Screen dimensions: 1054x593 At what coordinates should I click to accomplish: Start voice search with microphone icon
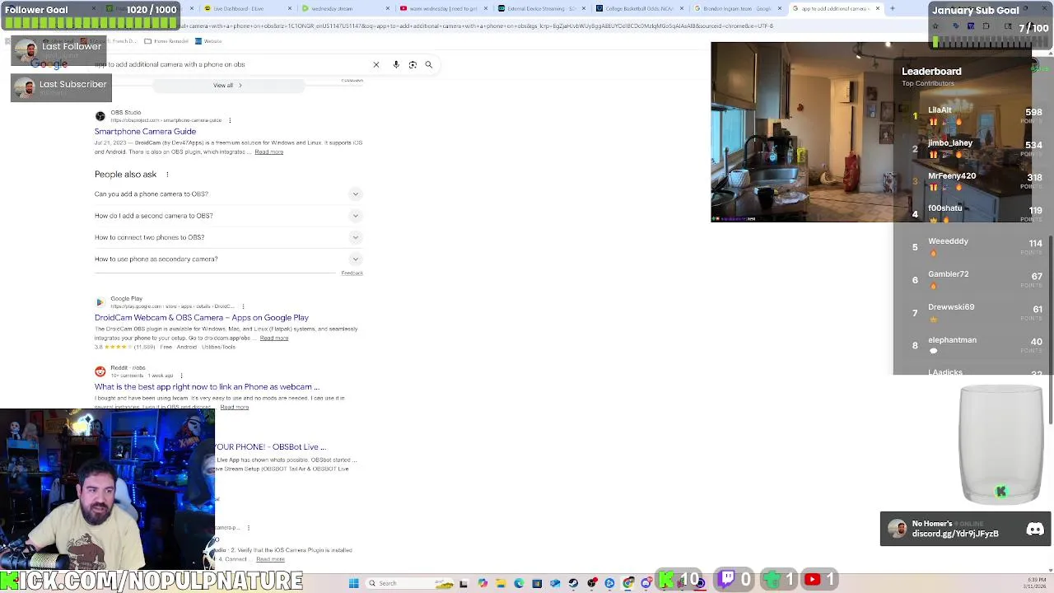coord(396,64)
